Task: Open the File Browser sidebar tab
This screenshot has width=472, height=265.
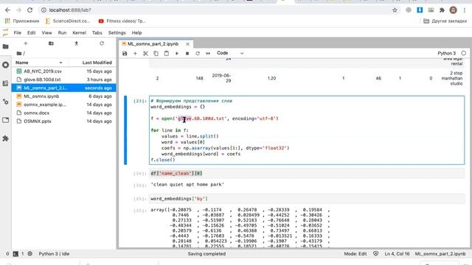Action: 5,46
